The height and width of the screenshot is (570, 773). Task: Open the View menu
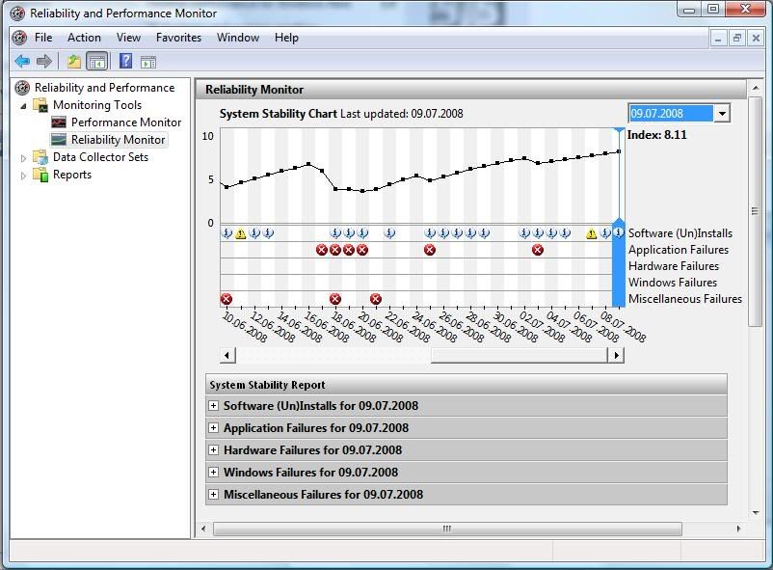pyautogui.click(x=128, y=38)
